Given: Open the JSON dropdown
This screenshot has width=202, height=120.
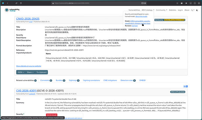Looking at the screenshot, I should [21, 72].
